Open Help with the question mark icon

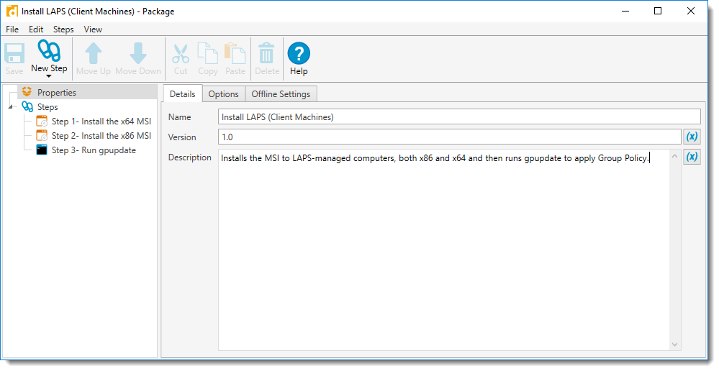click(299, 53)
